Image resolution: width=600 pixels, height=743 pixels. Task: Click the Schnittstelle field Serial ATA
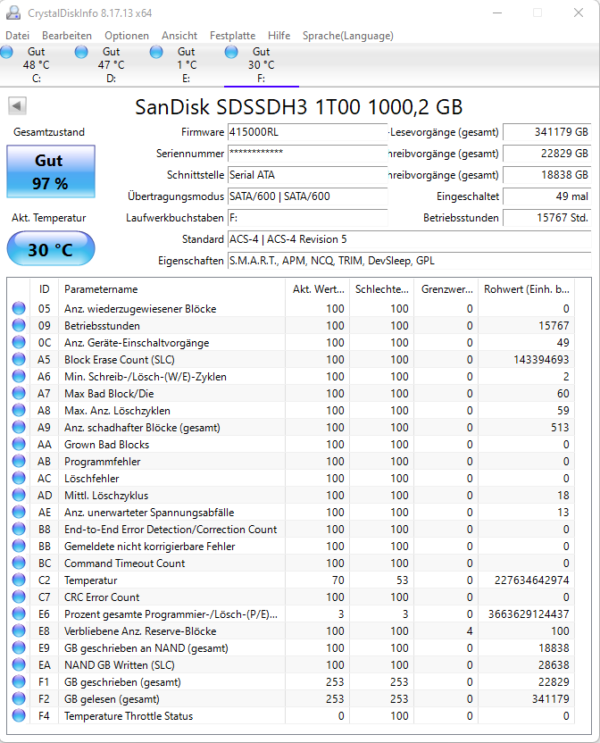(307, 175)
